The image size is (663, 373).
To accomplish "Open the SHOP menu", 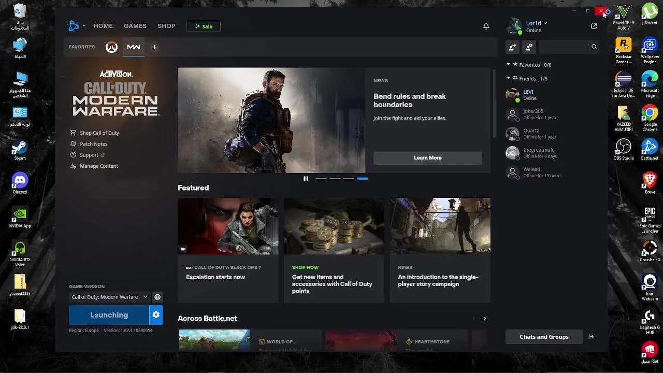I will click(166, 26).
